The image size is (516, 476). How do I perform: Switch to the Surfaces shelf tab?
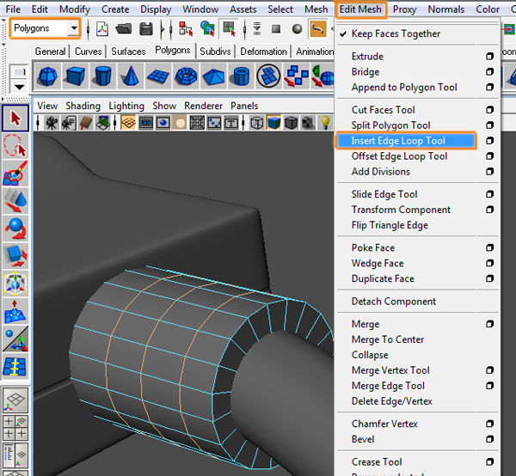click(x=128, y=52)
